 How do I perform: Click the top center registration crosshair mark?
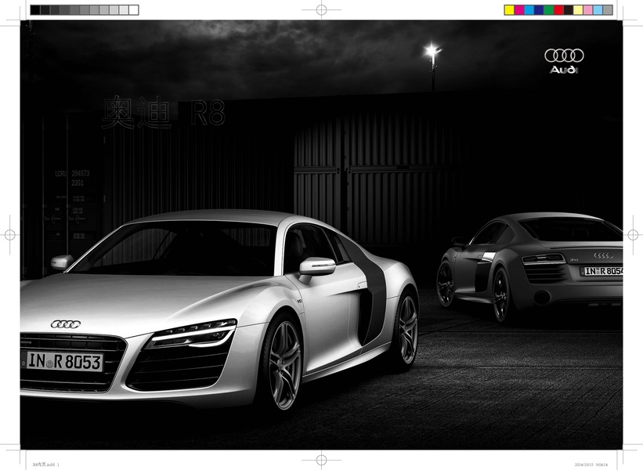[x=321, y=10]
